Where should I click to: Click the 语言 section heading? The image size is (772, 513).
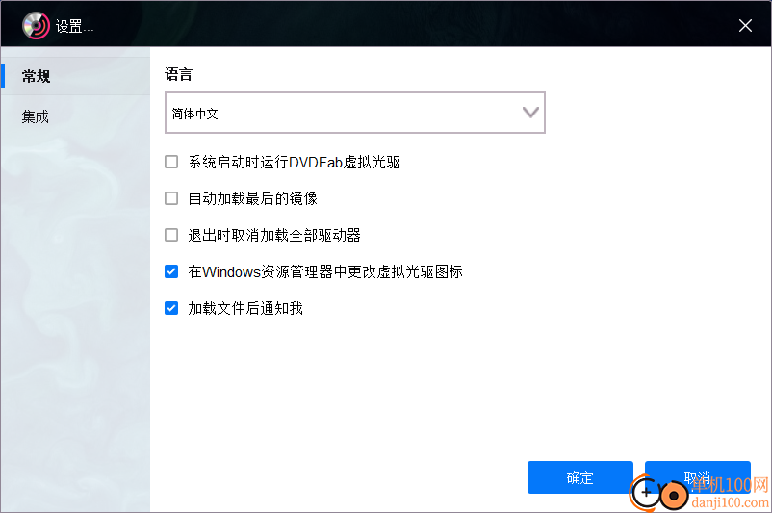point(178,74)
